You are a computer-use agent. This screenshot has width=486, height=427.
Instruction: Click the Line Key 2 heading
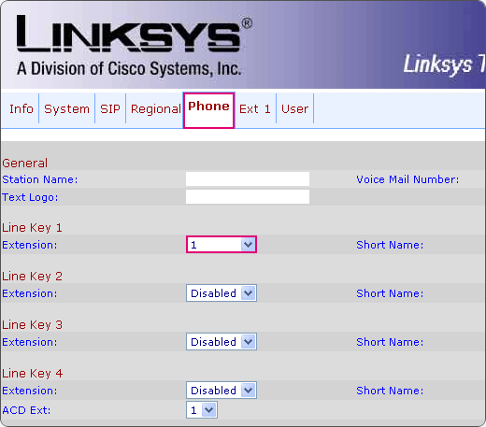32,277
